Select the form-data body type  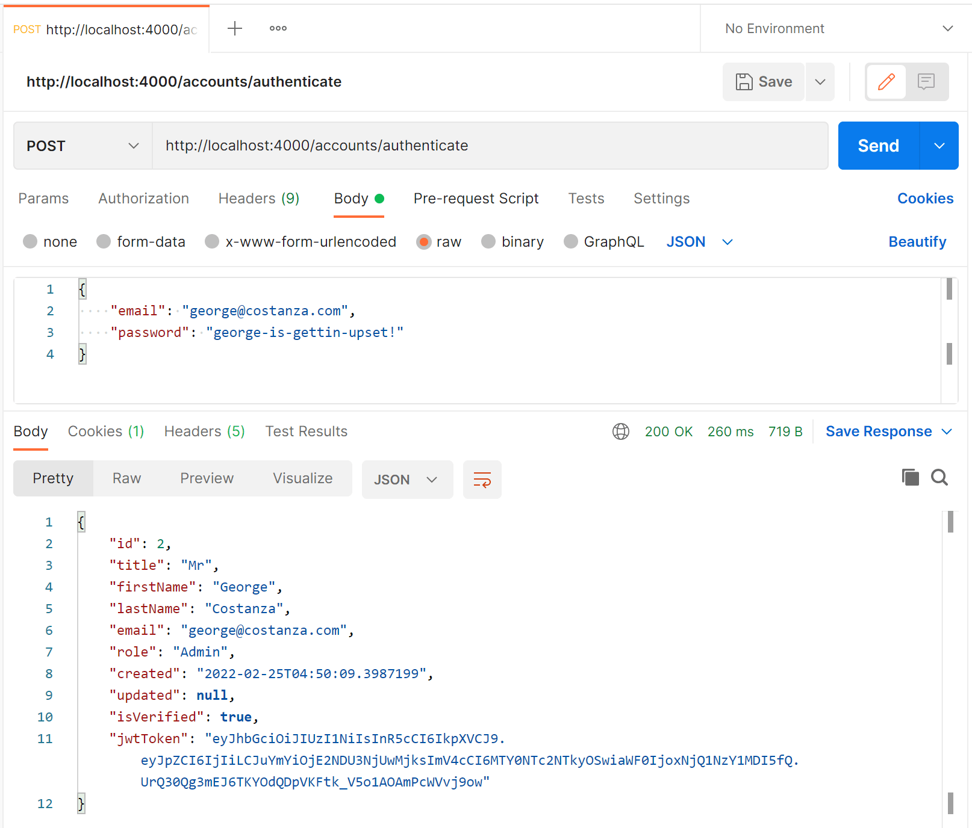coord(141,242)
